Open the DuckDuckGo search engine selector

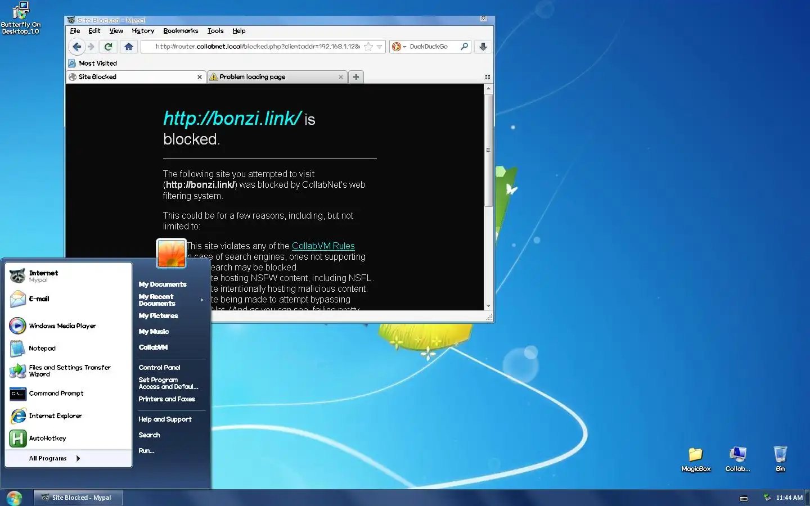(x=399, y=47)
